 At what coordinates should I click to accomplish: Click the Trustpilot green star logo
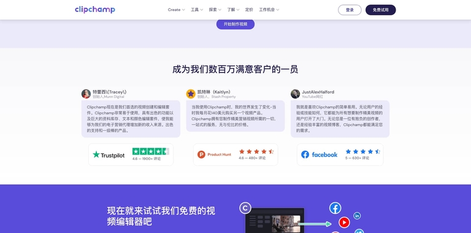tap(96, 155)
